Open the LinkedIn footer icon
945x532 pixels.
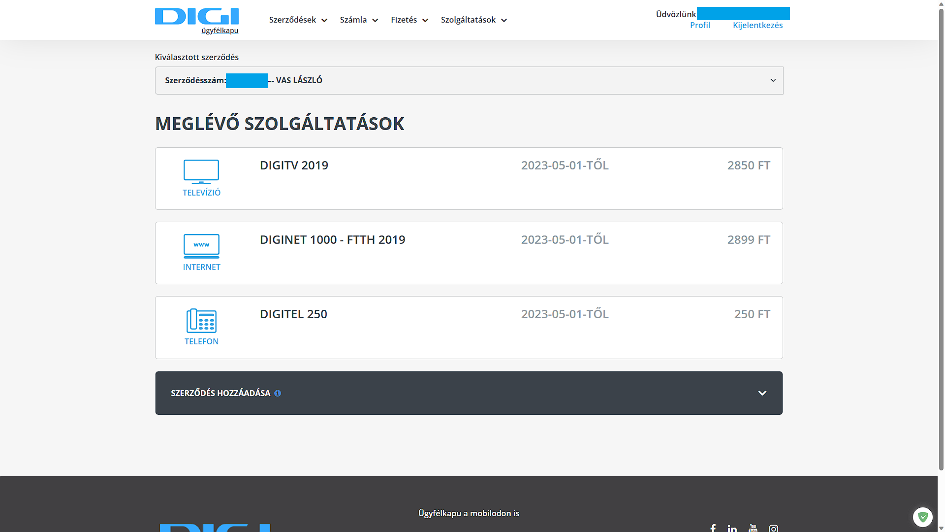coord(732,528)
